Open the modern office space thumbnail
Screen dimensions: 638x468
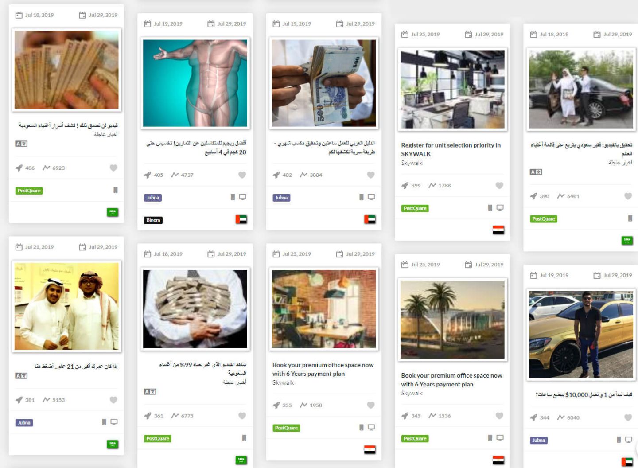[452, 89]
